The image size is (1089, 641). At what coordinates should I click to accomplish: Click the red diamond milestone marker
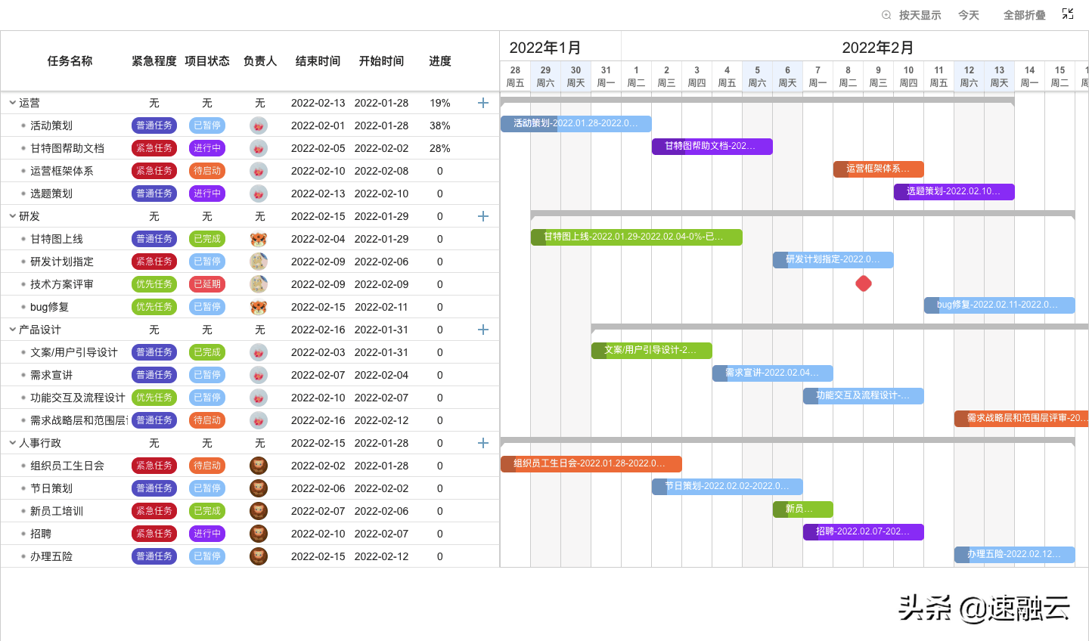click(x=864, y=283)
